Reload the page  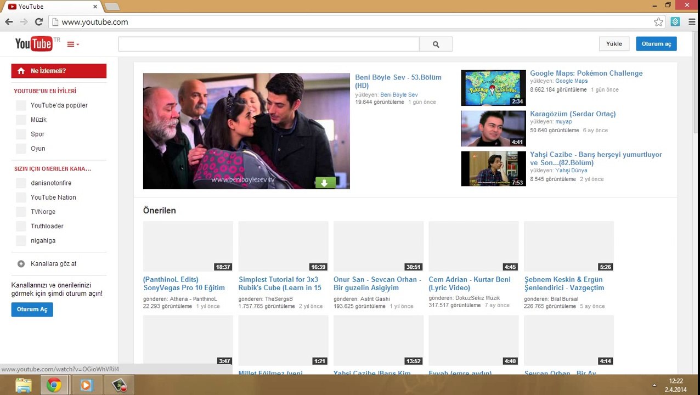[38, 22]
